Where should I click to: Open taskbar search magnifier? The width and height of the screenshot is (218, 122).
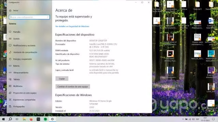coord(10,119)
